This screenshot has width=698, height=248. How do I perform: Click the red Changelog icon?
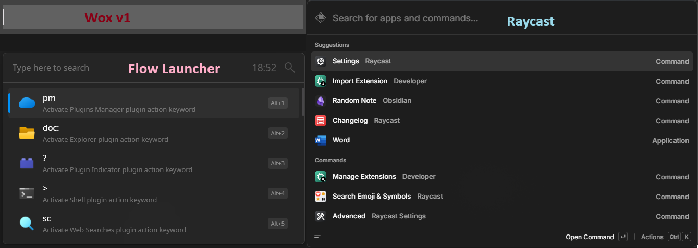point(321,121)
